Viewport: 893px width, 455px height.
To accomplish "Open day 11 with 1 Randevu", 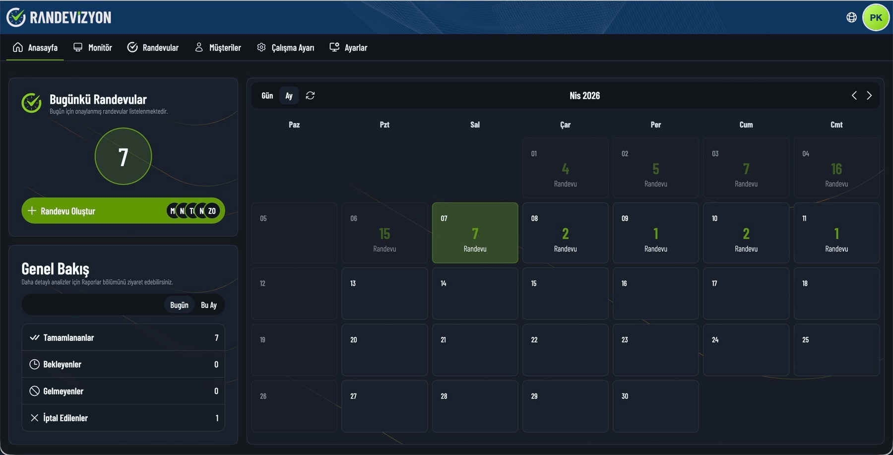I will tap(836, 233).
